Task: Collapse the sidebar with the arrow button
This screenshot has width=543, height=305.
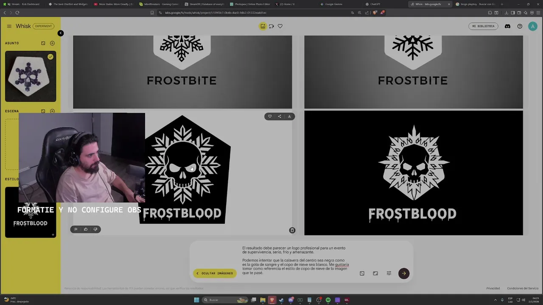Action: tap(61, 33)
